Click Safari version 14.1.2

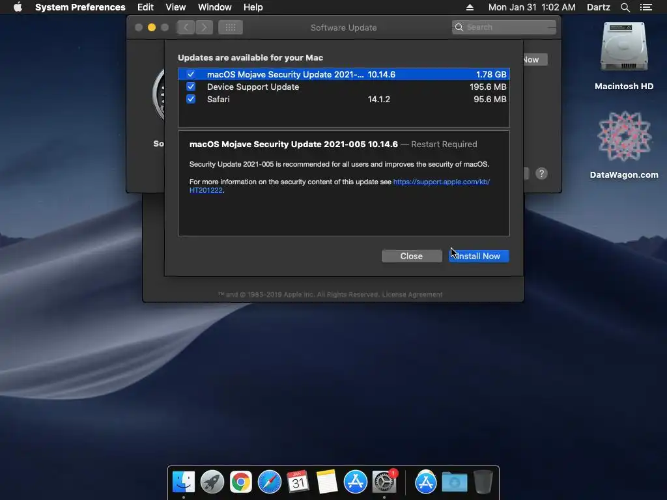378,99
